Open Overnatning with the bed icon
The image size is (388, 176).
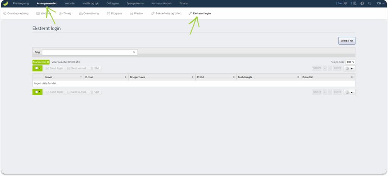88,13
